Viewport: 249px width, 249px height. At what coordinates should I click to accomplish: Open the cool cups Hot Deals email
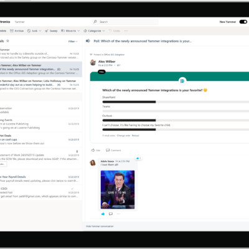click(41, 139)
